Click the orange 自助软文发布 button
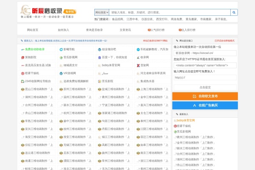The height and width of the screenshot is (170, 255). tap(204, 96)
